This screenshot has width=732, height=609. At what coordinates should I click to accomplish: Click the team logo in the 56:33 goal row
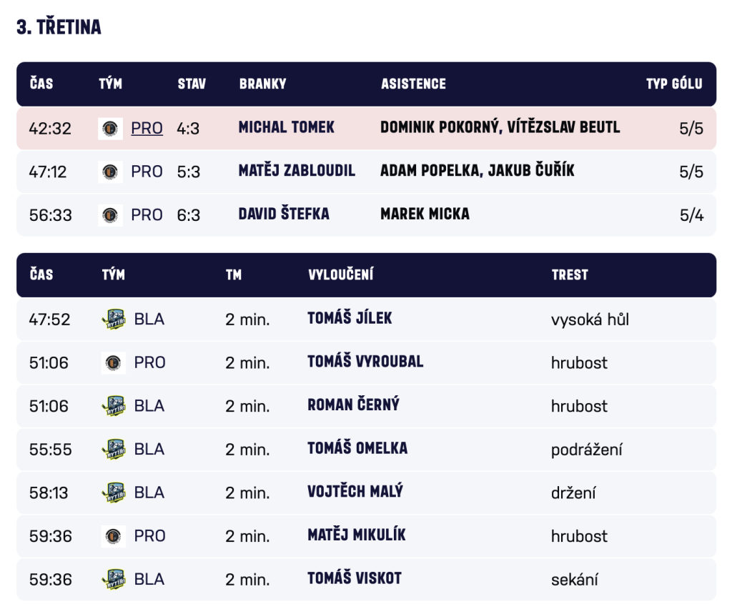110,214
